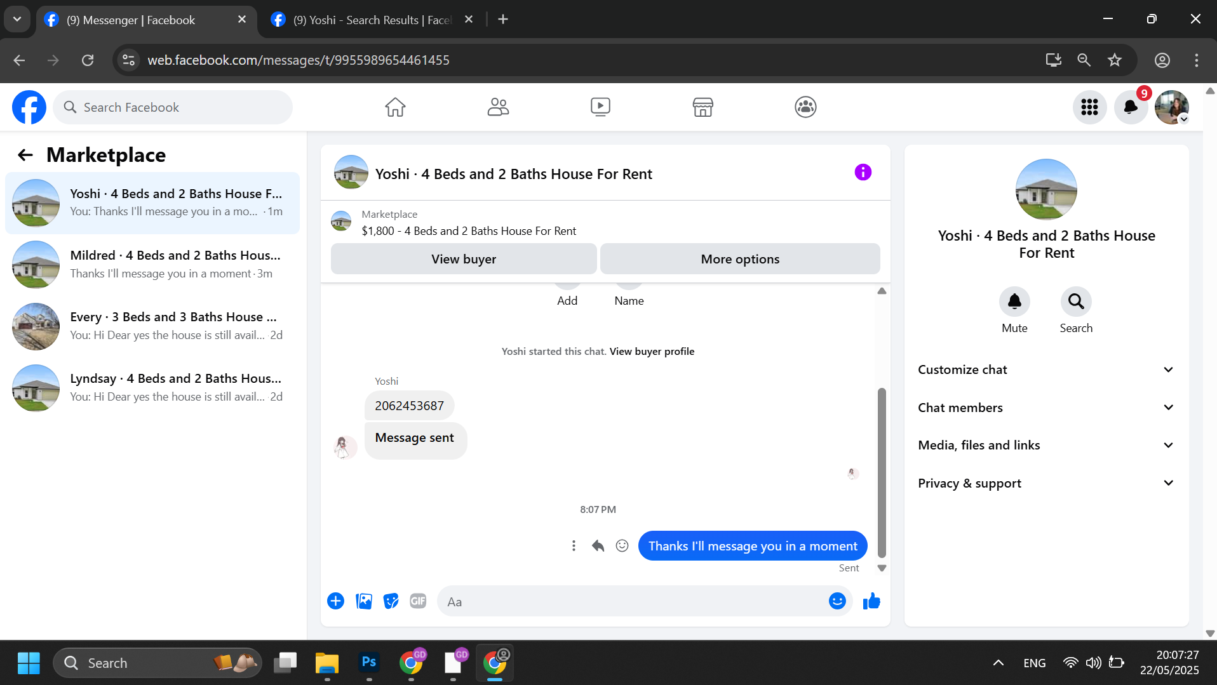The width and height of the screenshot is (1217, 685).
Task: Click the More options button
Action: [x=740, y=259]
